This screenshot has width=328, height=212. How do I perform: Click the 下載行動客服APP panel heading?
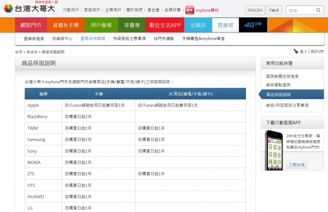tap(283, 122)
